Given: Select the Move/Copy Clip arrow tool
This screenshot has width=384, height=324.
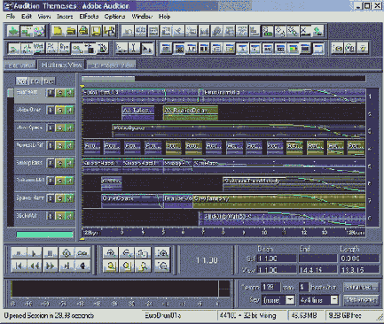Looking at the screenshot, I should (147, 48).
